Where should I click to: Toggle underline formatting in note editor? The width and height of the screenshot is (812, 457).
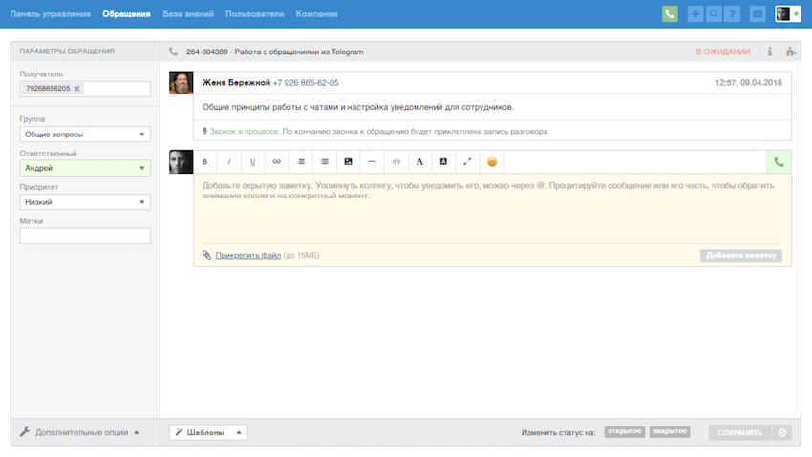click(253, 162)
